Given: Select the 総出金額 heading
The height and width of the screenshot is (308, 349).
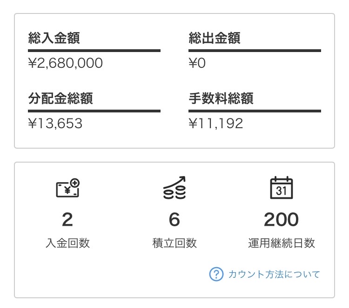Looking at the screenshot, I should click(215, 38).
